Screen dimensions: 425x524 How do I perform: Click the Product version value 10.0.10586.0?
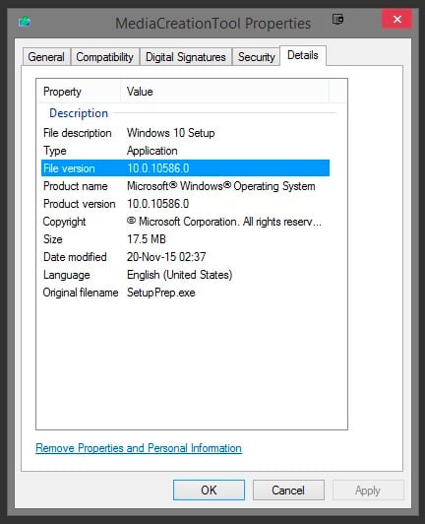[158, 204]
